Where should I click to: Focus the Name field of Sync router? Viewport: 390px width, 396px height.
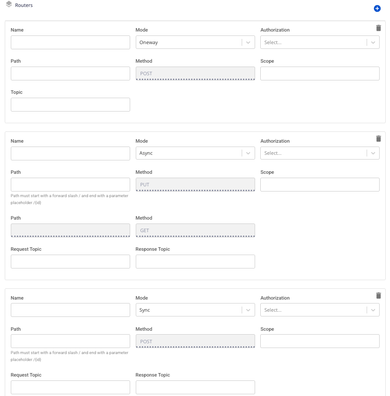(70, 310)
